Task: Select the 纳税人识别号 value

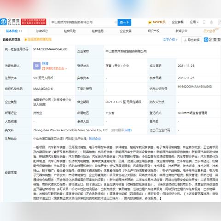Action: pos(195,87)
